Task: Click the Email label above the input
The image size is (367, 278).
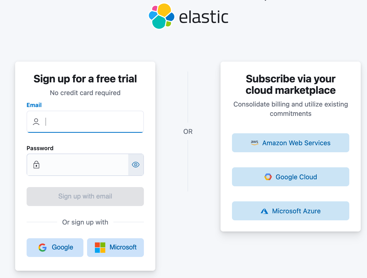Action: coord(34,105)
